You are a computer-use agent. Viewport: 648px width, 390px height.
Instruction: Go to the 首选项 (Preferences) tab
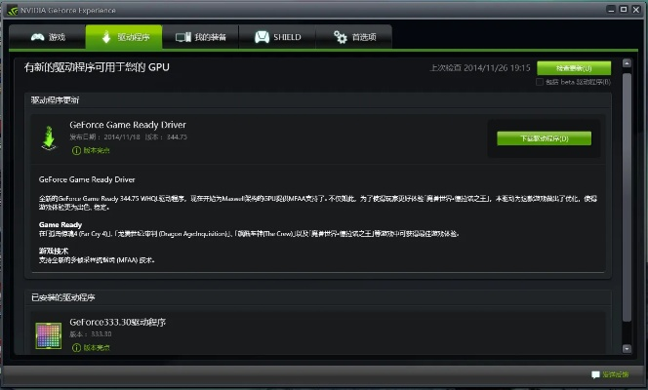(360, 37)
